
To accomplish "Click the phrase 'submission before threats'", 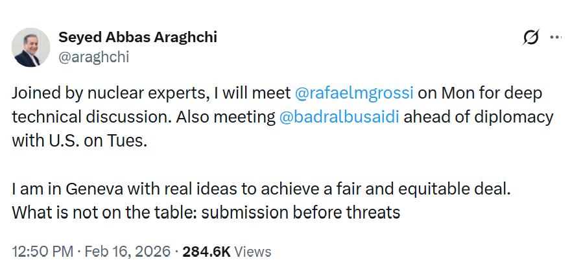I will 301,212.
